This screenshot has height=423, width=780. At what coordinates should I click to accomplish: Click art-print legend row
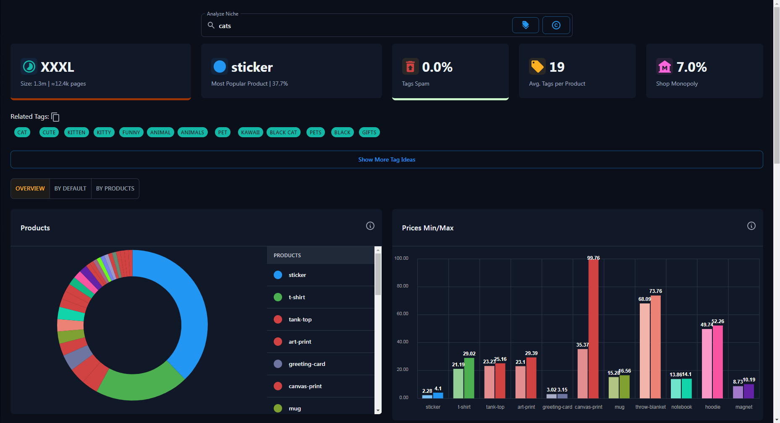click(321, 342)
